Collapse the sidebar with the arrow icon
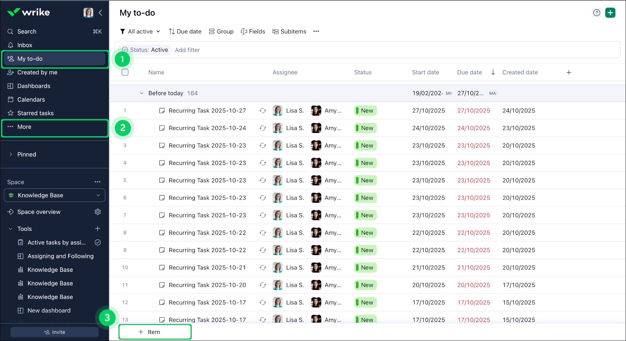The image size is (626, 341). point(100,13)
